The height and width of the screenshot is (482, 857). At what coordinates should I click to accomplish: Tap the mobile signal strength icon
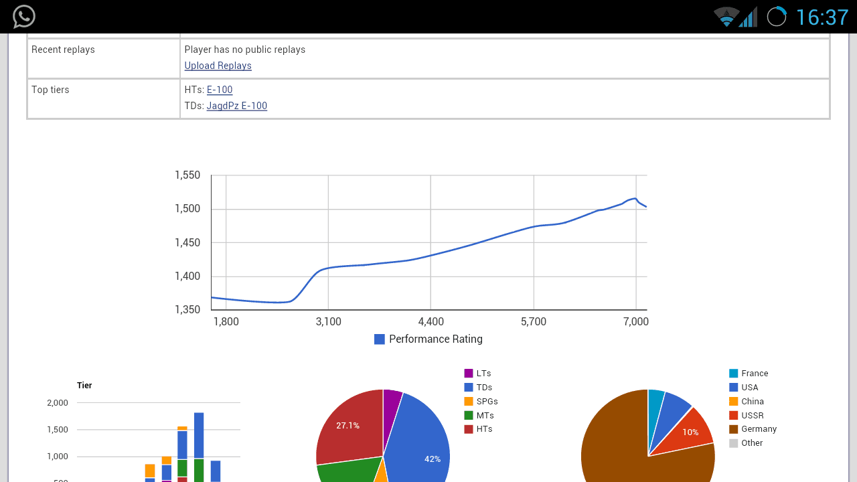click(x=749, y=17)
